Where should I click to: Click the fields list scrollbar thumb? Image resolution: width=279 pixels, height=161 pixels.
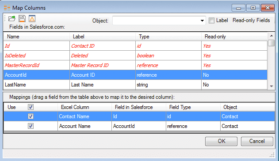pos(271,43)
